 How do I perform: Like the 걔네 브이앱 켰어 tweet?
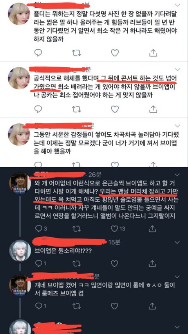[115, 306]
